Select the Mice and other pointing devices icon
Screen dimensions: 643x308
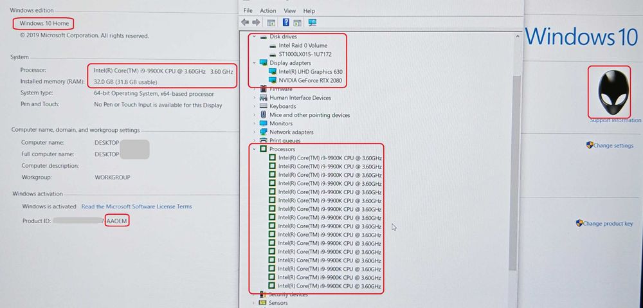tap(263, 115)
